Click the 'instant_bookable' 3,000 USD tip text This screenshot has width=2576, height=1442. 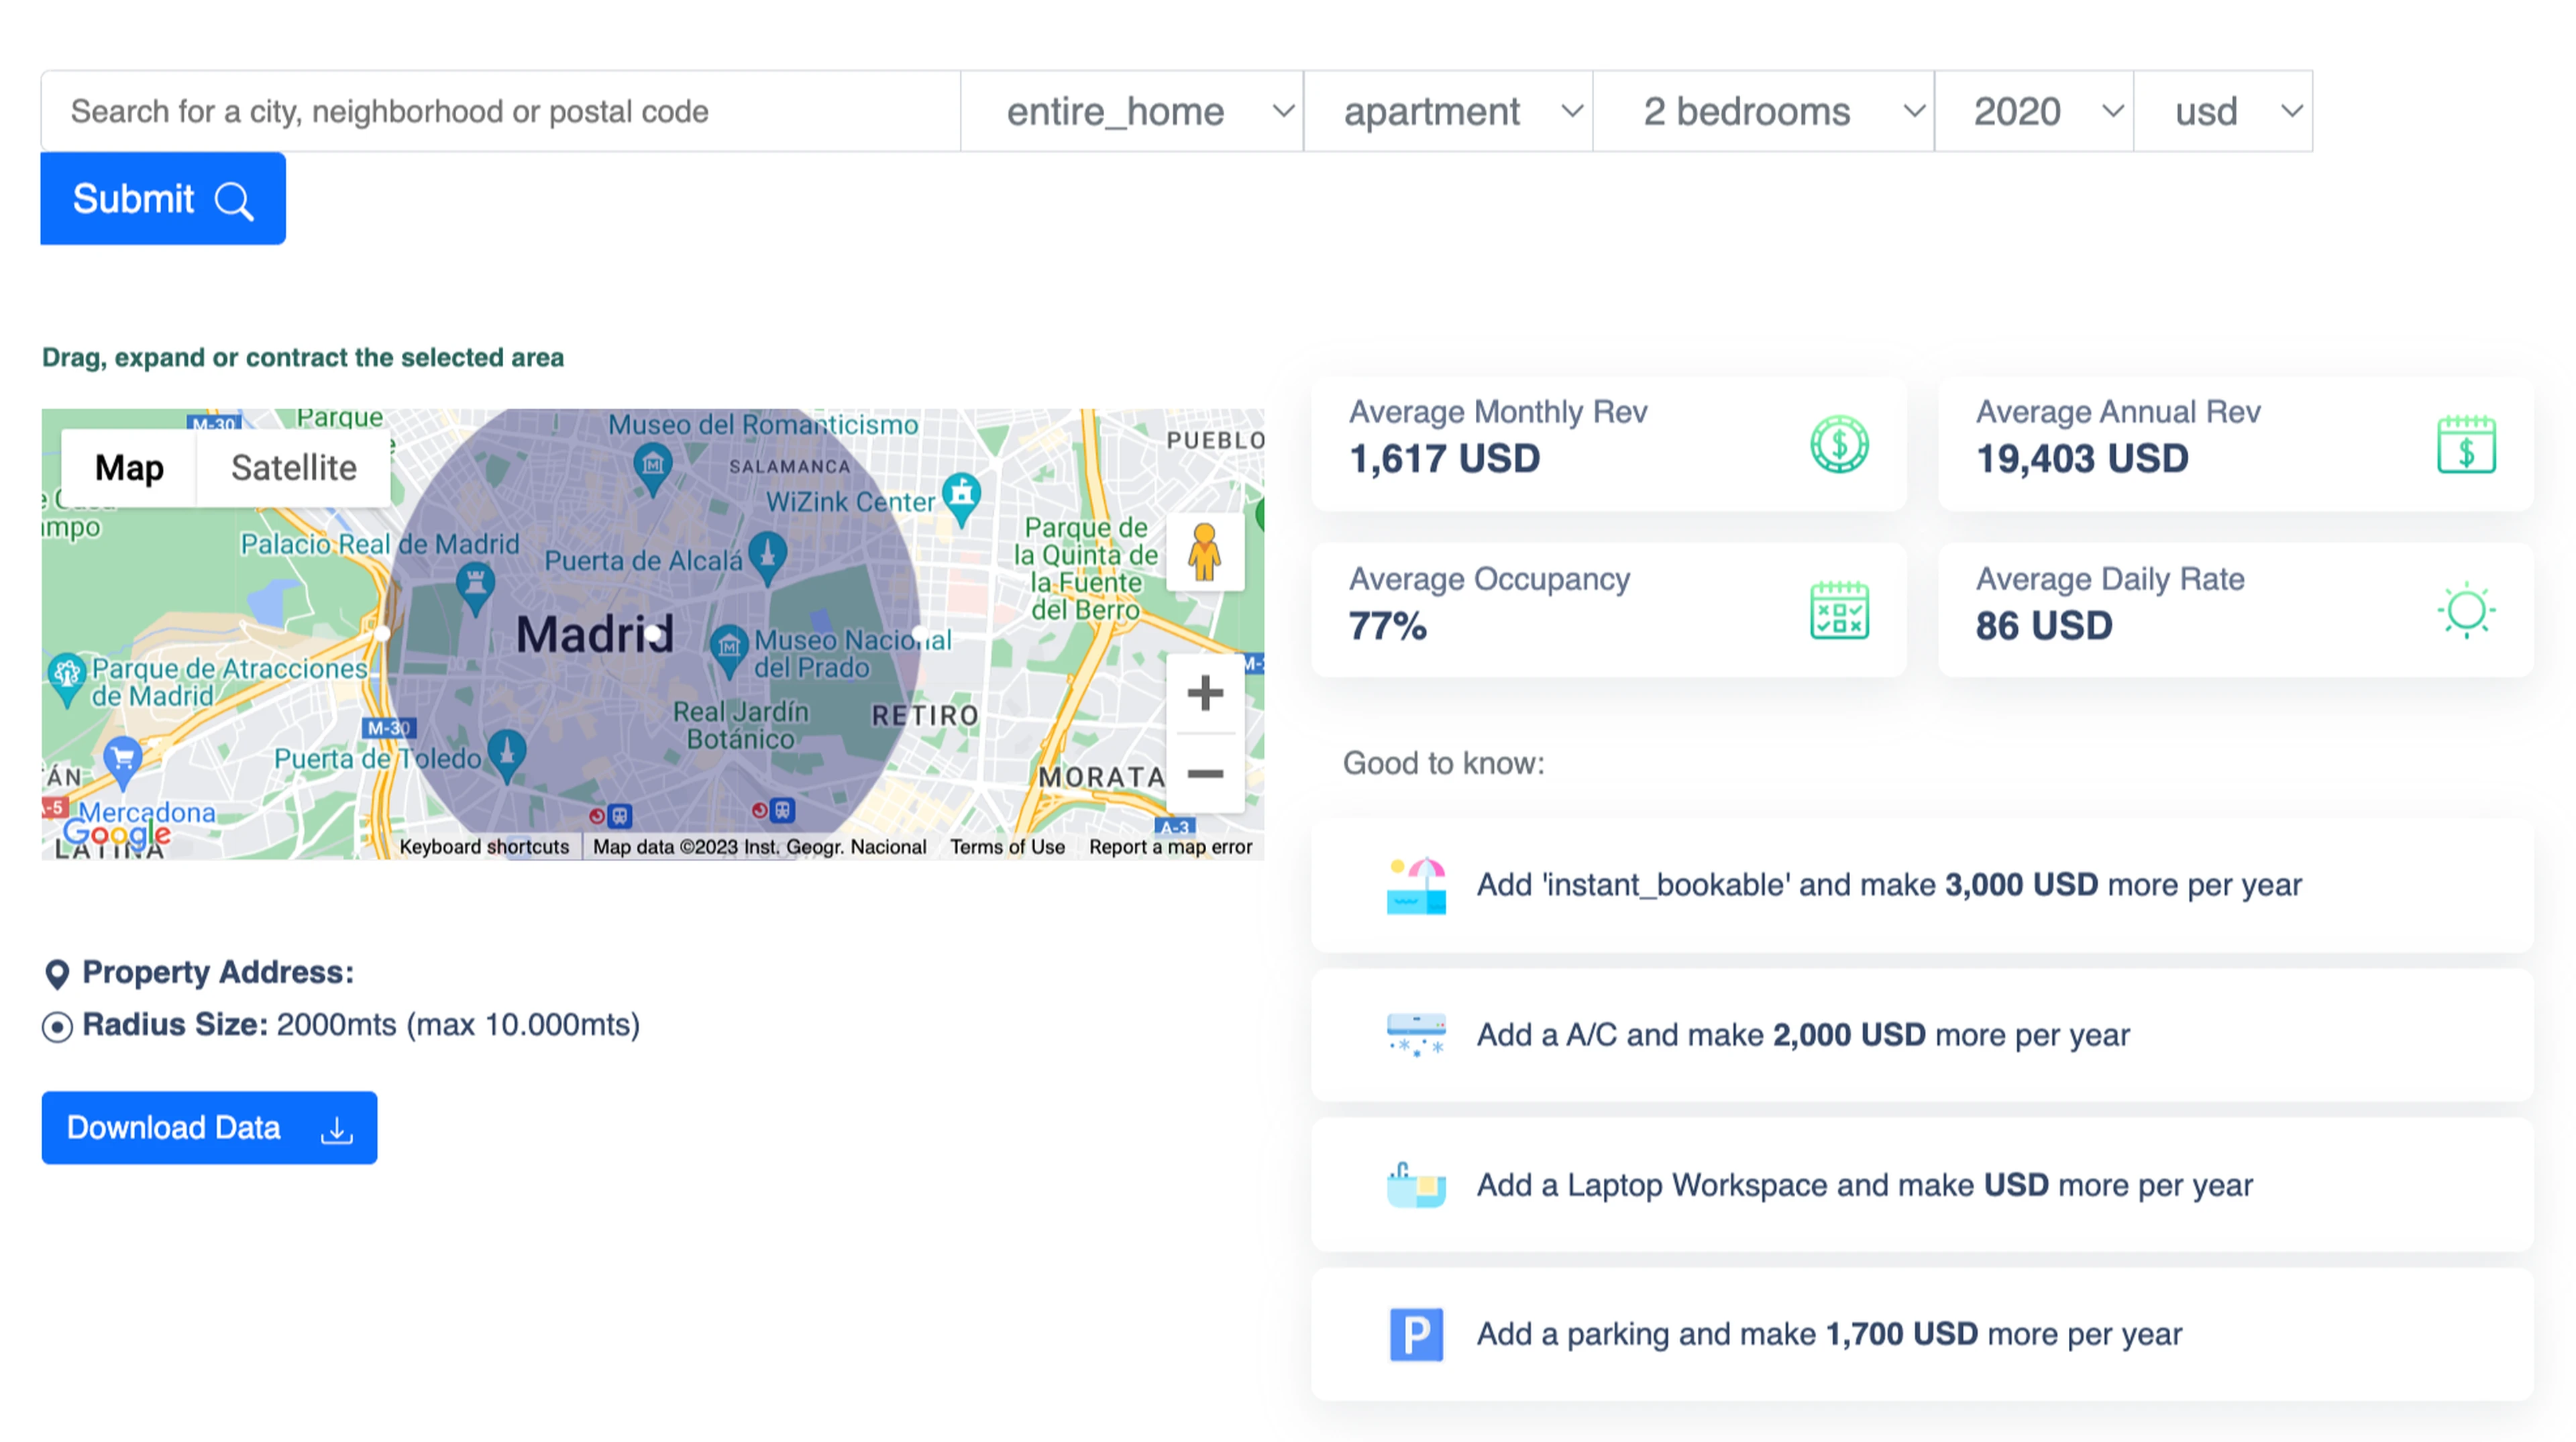coord(1889,885)
